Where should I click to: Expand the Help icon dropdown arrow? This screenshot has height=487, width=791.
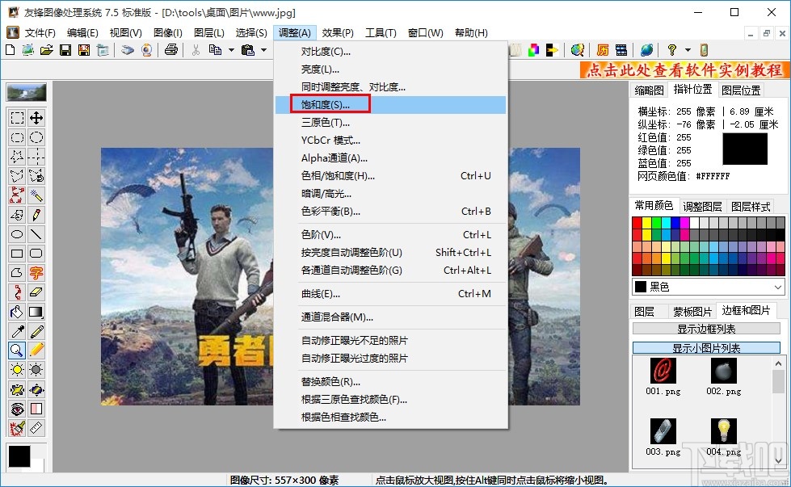(x=688, y=50)
